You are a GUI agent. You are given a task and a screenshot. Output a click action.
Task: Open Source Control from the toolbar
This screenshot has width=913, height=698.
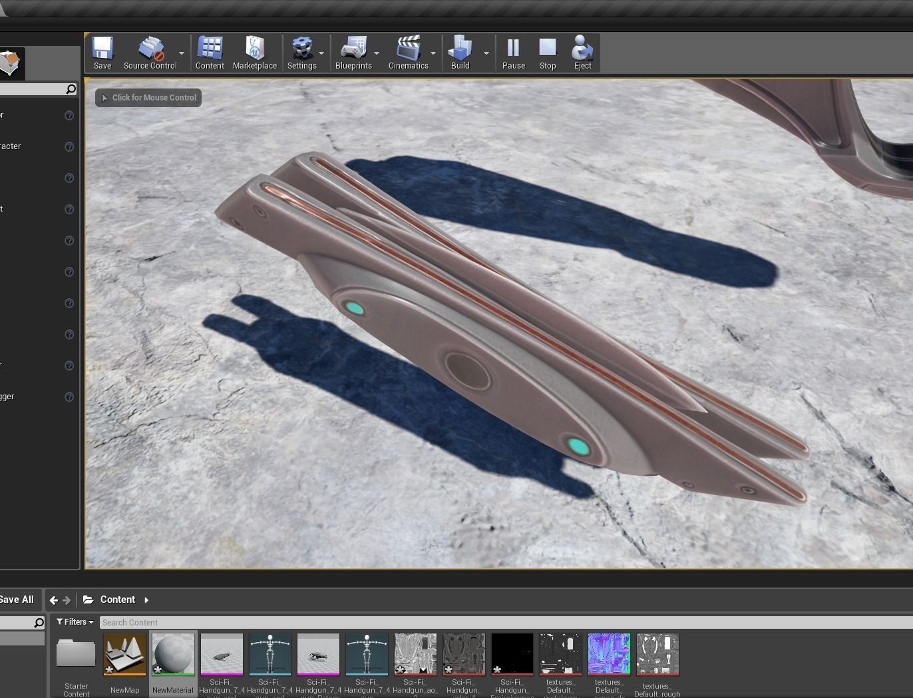pyautogui.click(x=150, y=53)
